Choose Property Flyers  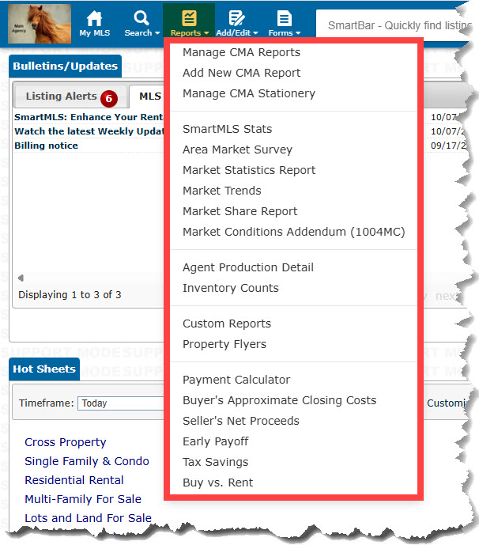[224, 344]
